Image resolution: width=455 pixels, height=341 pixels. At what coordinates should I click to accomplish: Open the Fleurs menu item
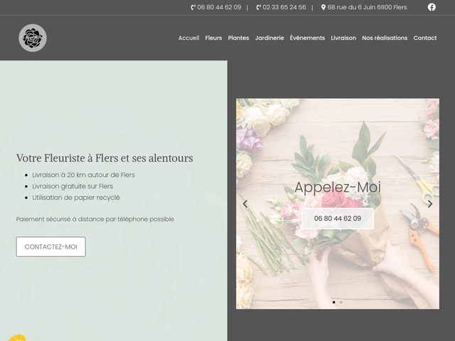click(213, 38)
